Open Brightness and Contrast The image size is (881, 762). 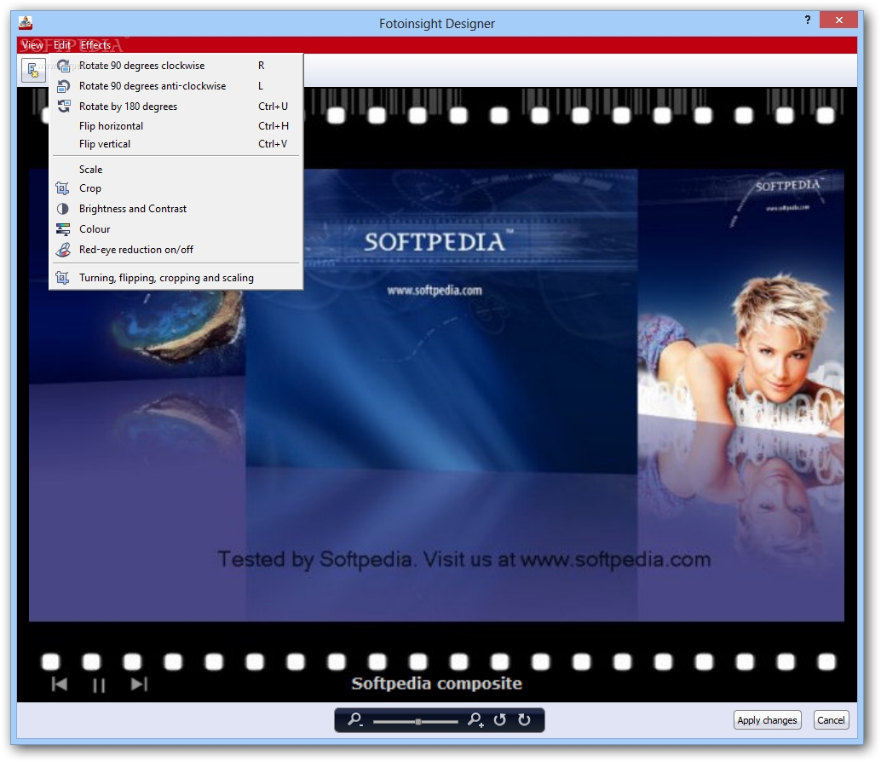176,209
